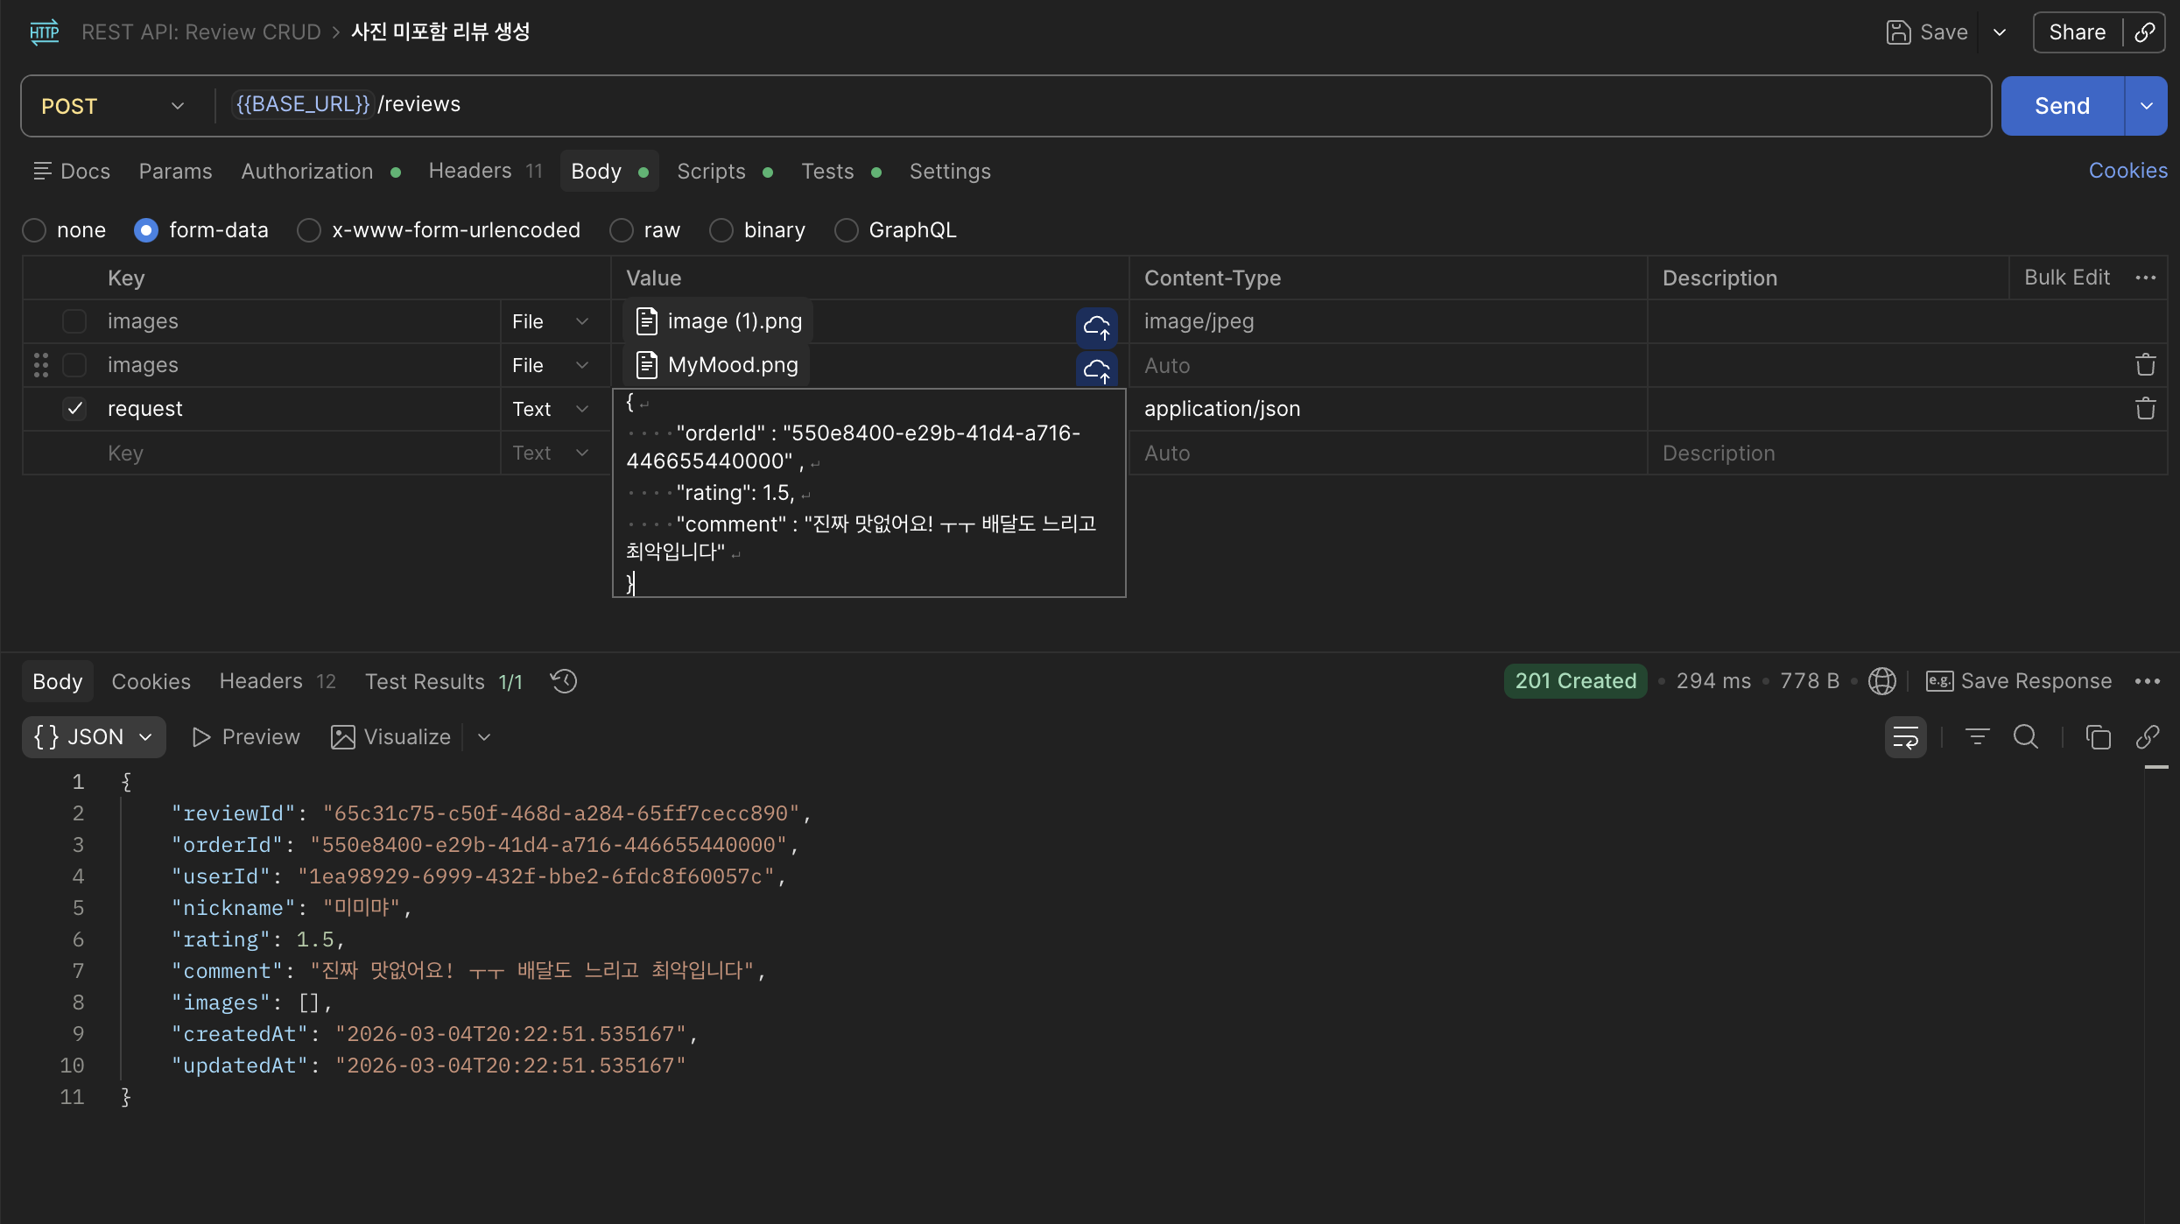Click the network globe icon

tap(1881, 681)
